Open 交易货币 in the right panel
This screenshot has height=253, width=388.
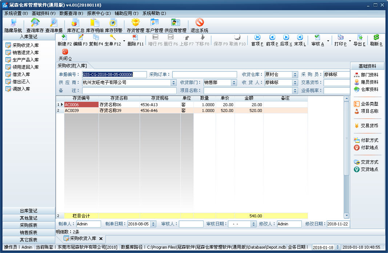[366, 126]
